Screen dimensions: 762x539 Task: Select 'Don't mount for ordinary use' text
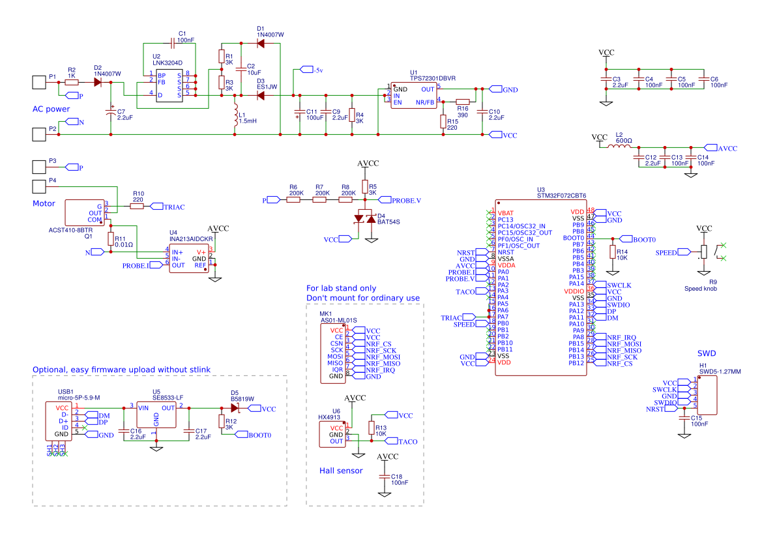(363, 298)
